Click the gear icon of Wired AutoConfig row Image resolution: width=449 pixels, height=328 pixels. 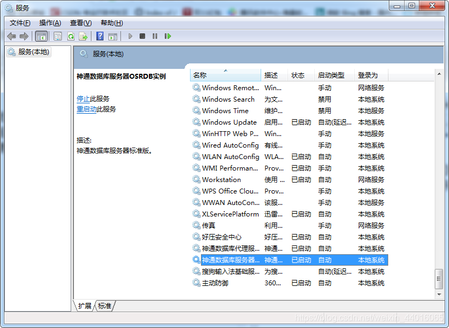click(x=196, y=145)
